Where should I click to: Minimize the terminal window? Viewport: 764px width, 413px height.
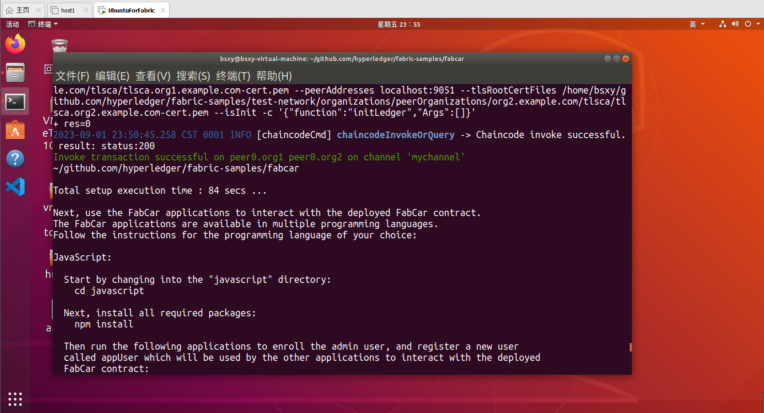pos(607,59)
